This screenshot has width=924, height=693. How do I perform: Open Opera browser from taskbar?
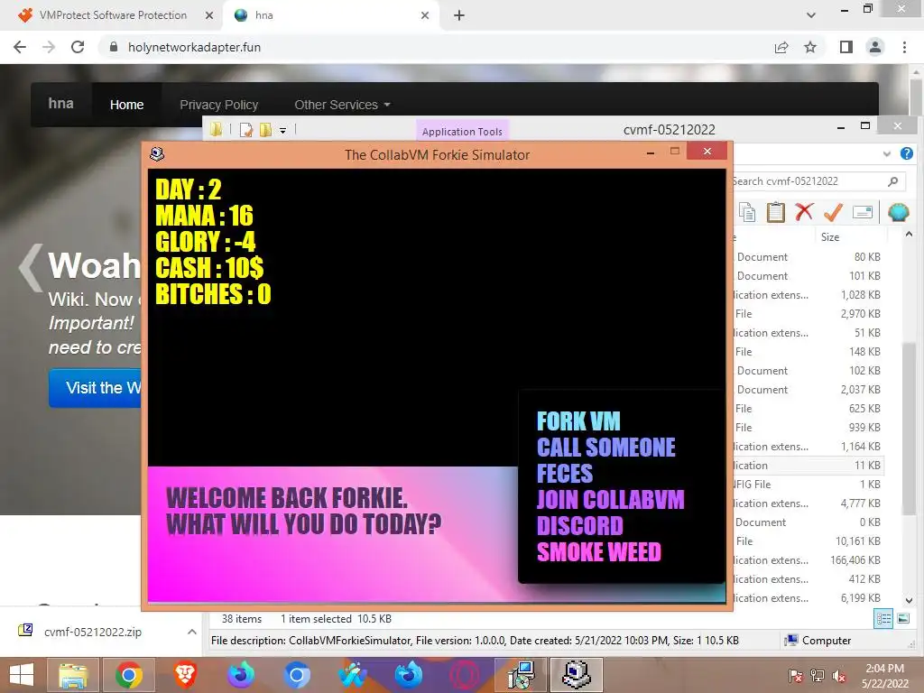[465, 675]
